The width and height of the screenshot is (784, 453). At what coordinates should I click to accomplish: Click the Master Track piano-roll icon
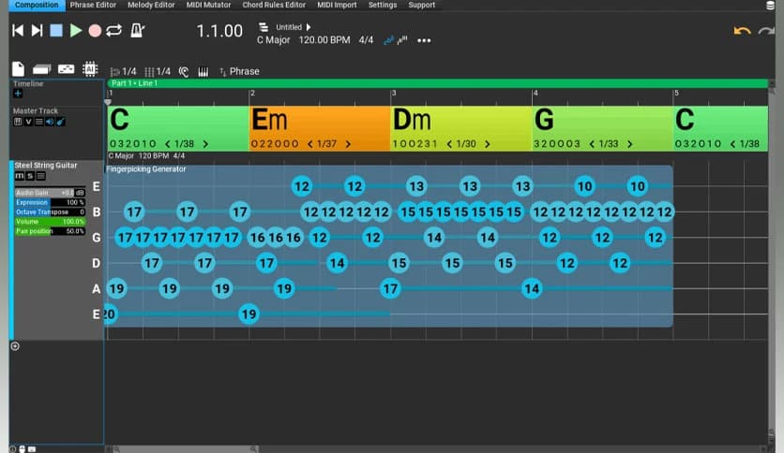18,122
